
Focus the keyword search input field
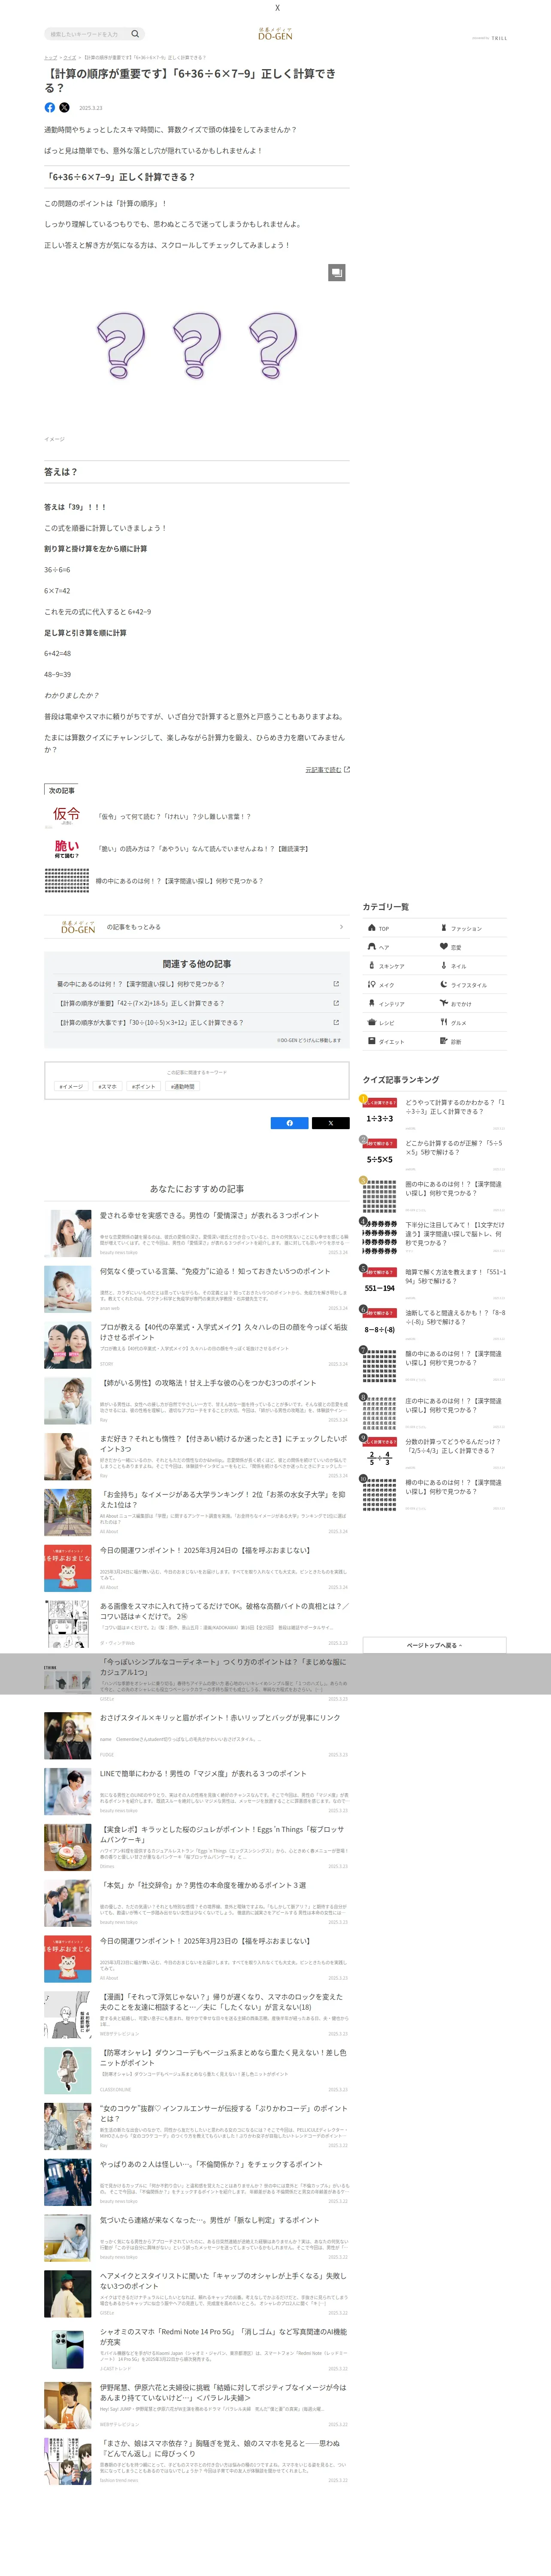[x=88, y=34]
